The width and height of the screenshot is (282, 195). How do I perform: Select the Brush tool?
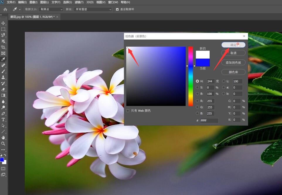click(3, 71)
